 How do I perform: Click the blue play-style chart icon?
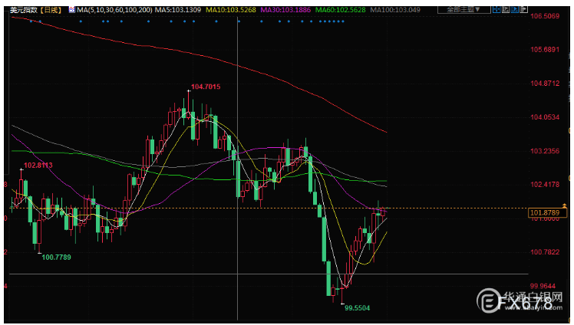point(515,9)
